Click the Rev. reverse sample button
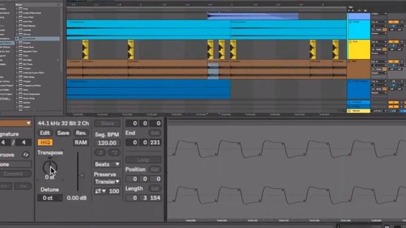406x228 pixels. (81, 133)
